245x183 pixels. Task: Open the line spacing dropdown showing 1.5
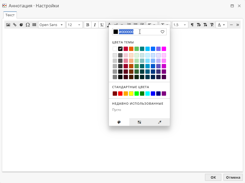pos(180,25)
